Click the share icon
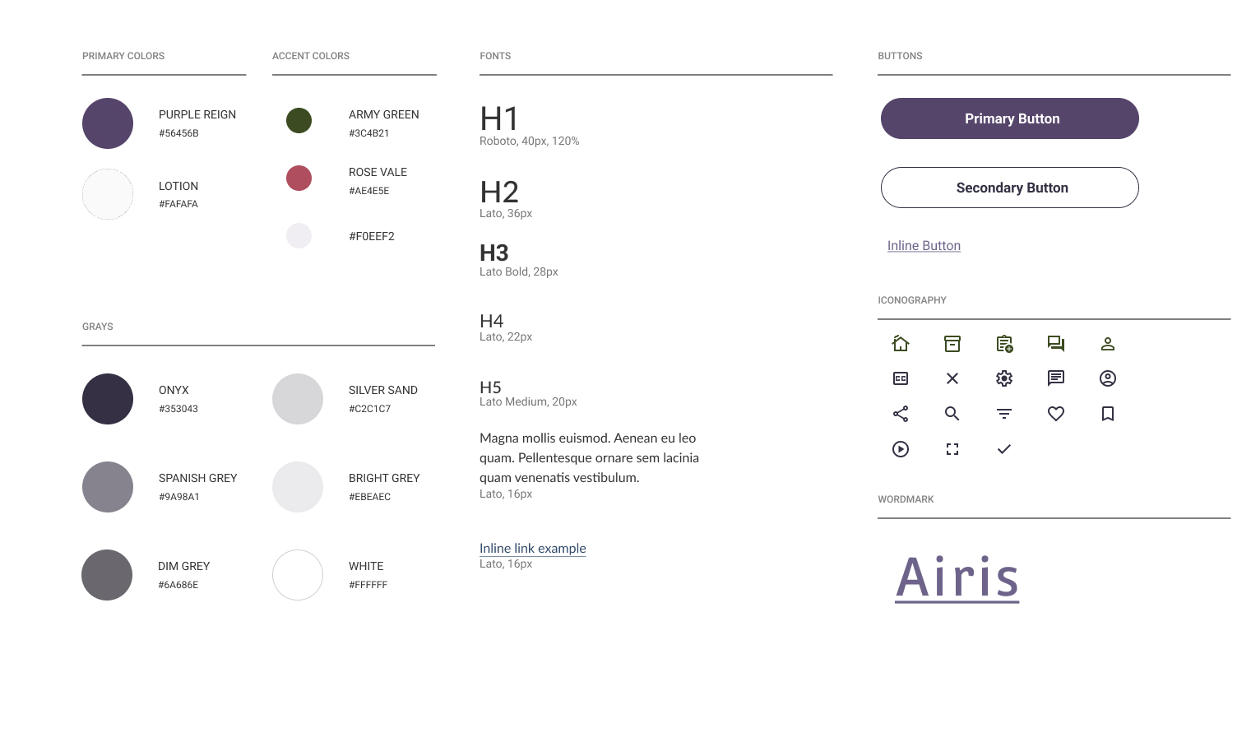 click(x=901, y=414)
